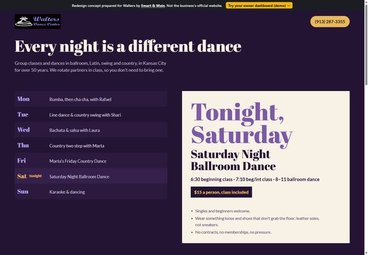Select the Sat tonight row
The height and width of the screenshot is (255, 368).
(x=91, y=177)
